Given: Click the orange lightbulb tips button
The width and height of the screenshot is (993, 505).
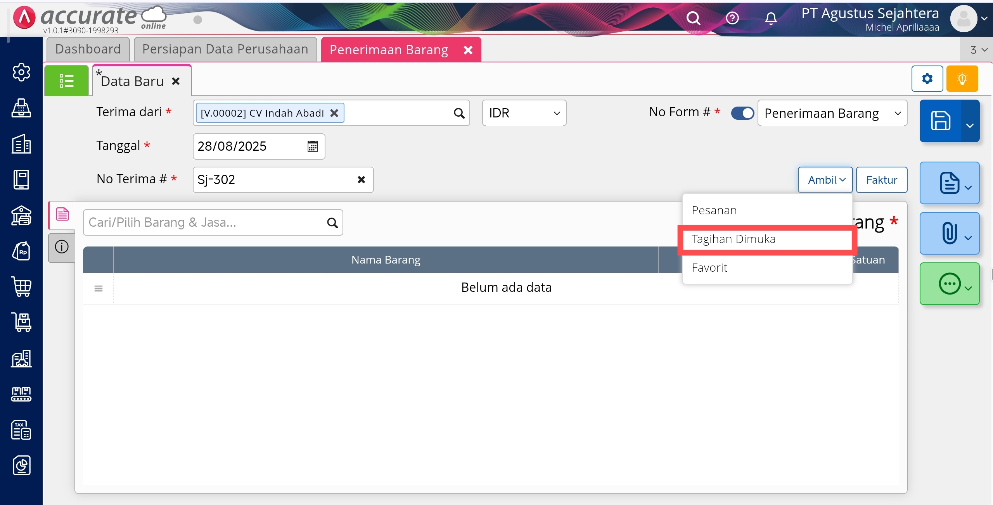Looking at the screenshot, I should point(962,79).
